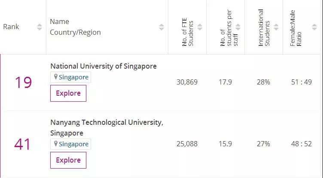Sort by Female:Male Ratio arrows
The height and width of the screenshot is (178, 323).
315,27
